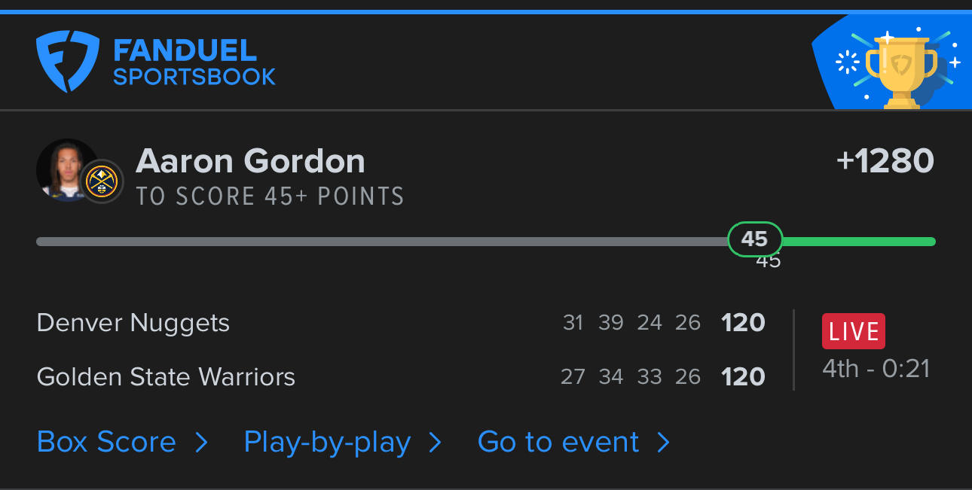
Task: Click the Aaron Gordon player name
Action: [250, 161]
